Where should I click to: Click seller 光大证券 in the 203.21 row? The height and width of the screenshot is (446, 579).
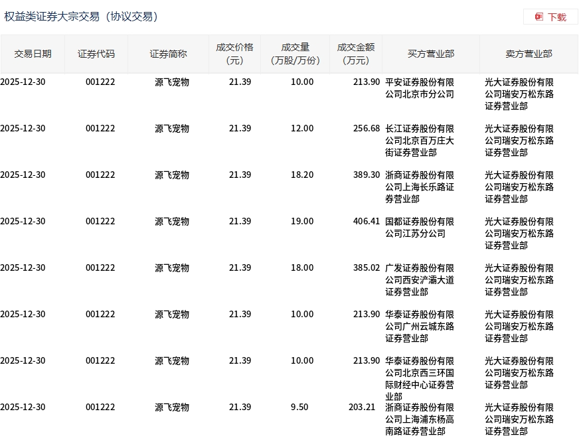point(519,419)
